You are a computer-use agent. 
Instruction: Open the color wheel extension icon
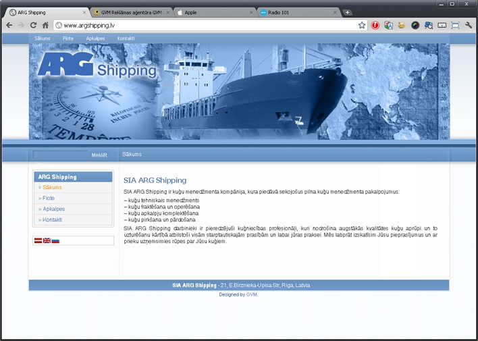415,25
